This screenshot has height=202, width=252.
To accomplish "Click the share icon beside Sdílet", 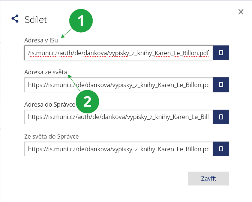I will 15,19.
